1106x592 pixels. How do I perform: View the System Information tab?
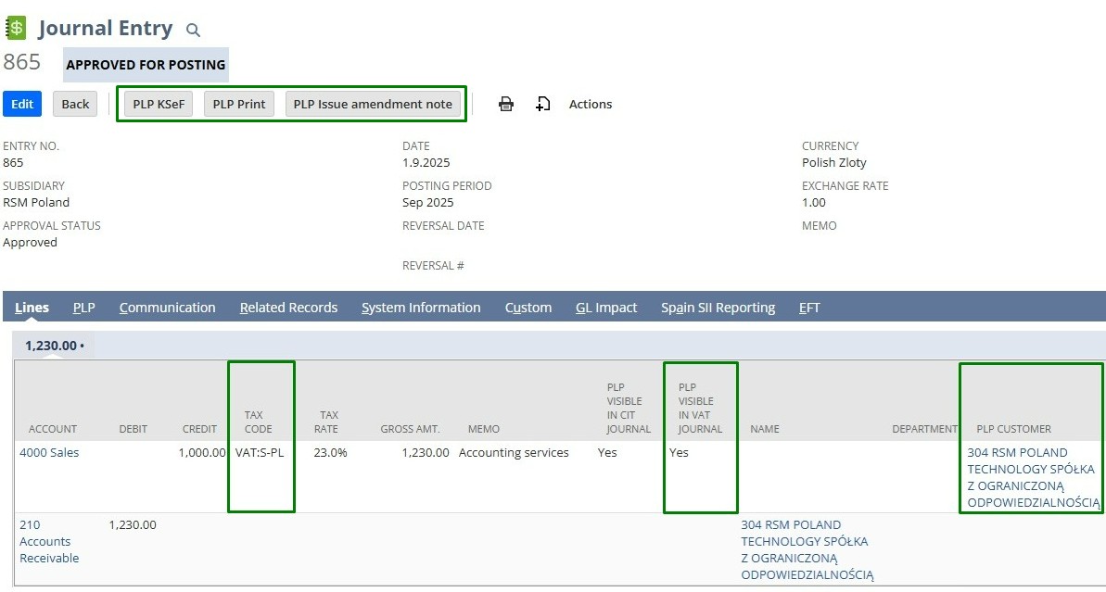pos(421,308)
